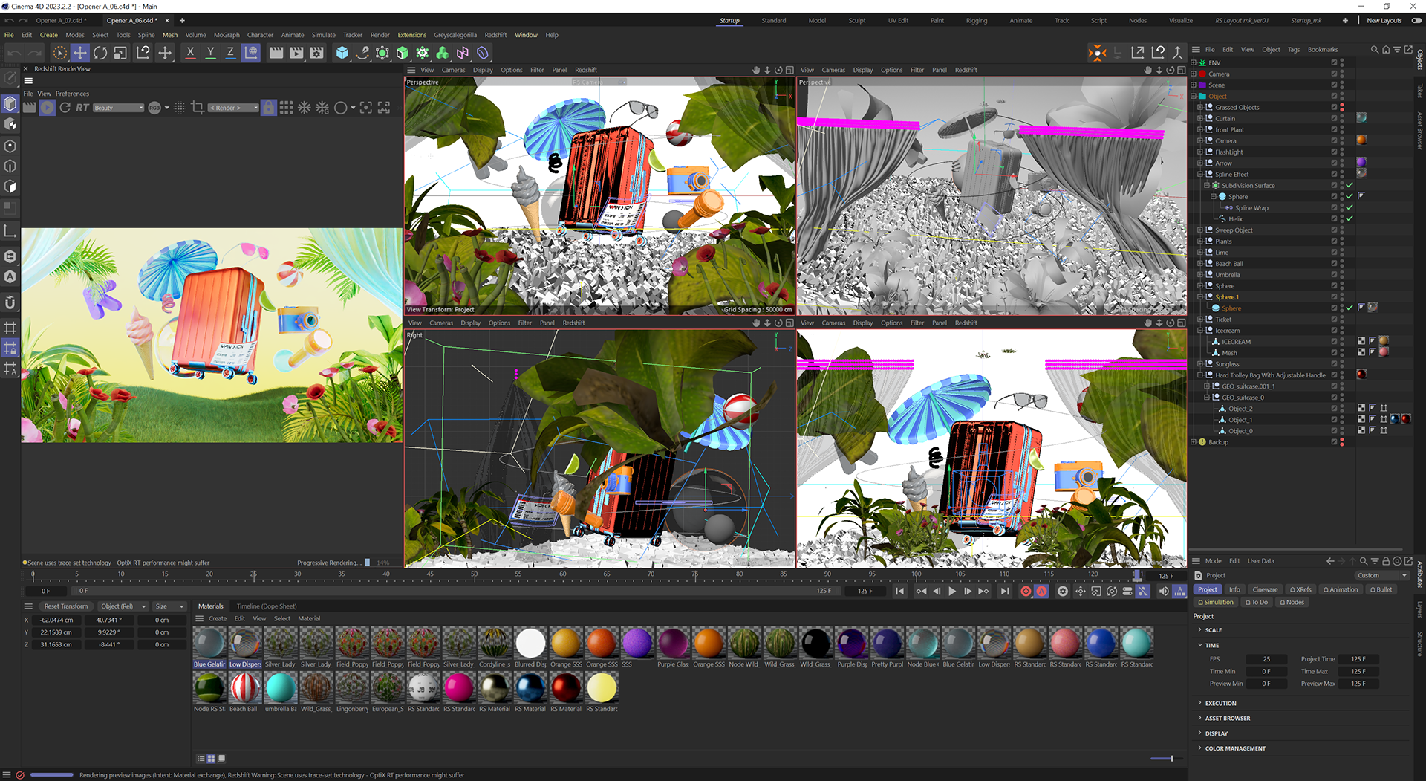Open the < Render > camera dropdown

(233, 108)
